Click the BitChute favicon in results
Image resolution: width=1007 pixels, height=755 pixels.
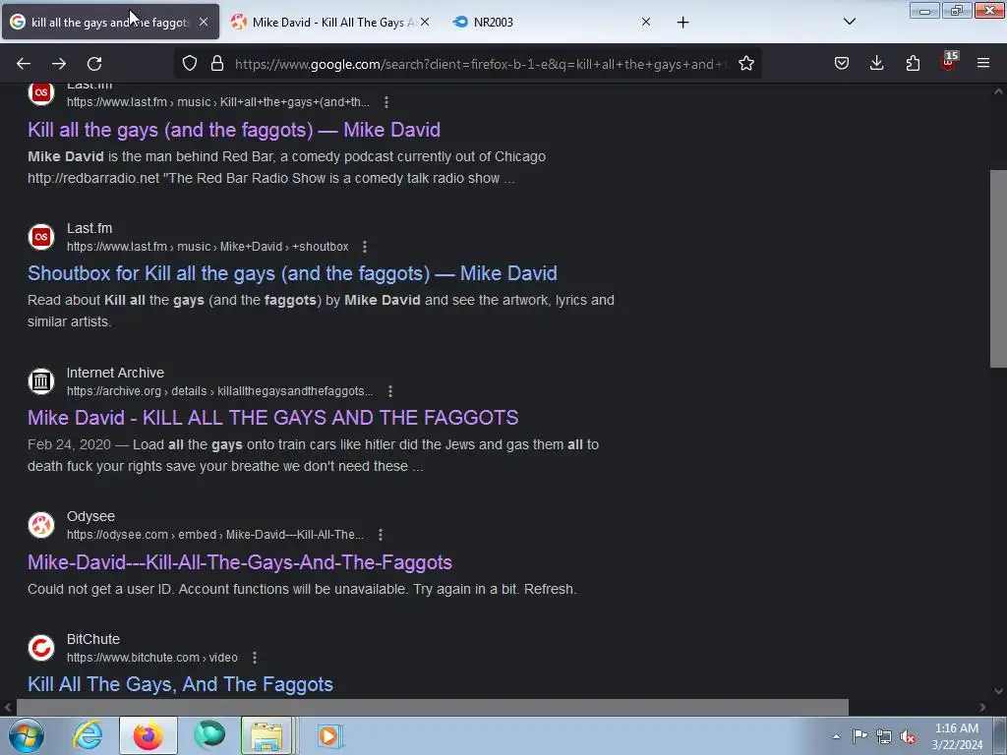click(41, 648)
